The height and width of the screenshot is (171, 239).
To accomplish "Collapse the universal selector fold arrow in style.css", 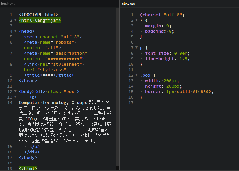I will [136, 20].
